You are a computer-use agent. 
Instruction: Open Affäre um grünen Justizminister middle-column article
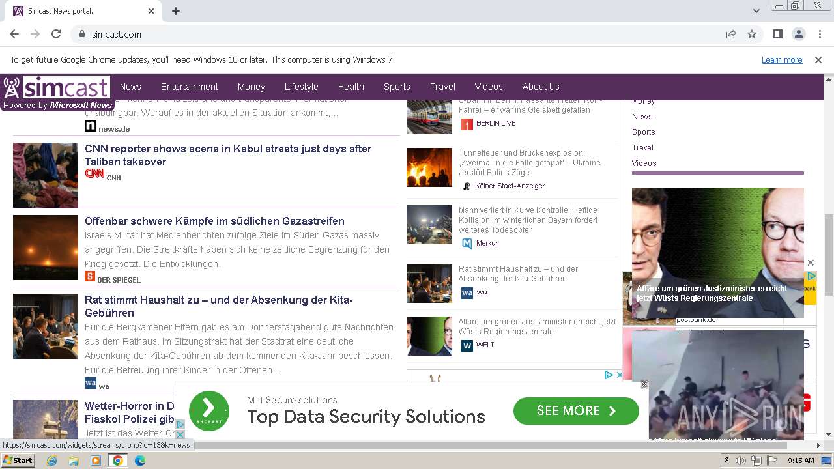(x=537, y=326)
